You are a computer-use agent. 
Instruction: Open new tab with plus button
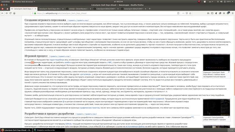[149, 9]
